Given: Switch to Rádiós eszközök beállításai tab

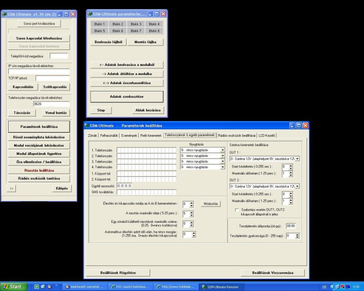Looking at the screenshot, I should tap(237, 135).
